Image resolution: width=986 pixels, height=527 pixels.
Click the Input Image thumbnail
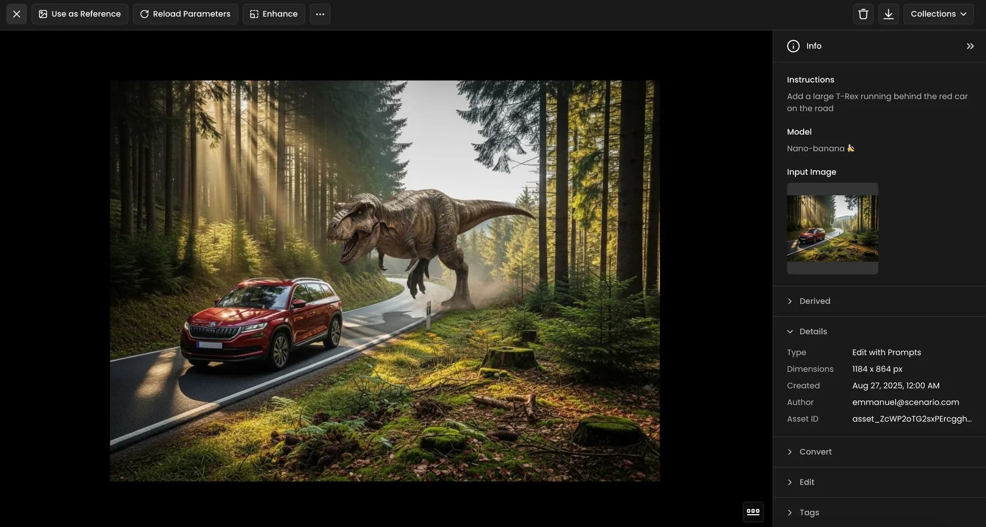tap(832, 228)
